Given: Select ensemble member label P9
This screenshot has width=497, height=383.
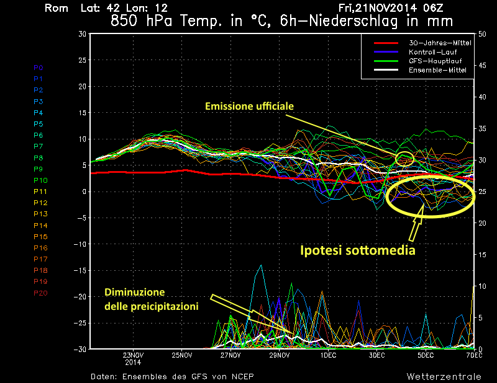Looking at the screenshot, I should pyautogui.click(x=39, y=169).
